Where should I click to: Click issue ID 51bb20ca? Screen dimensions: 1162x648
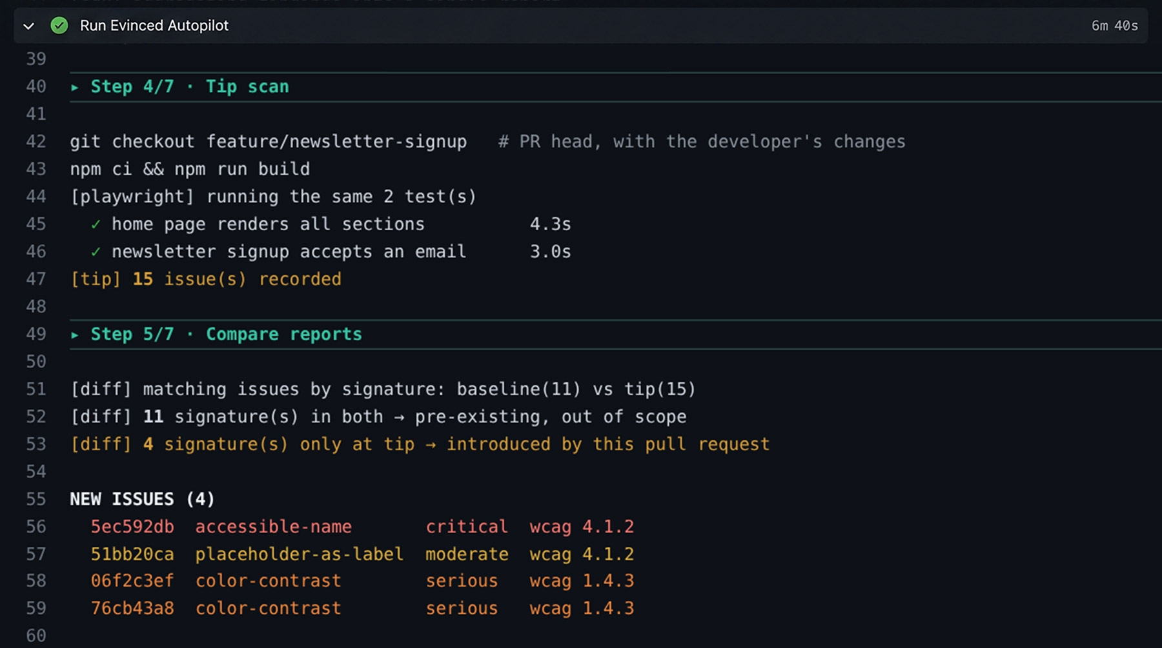(x=132, y=554)
